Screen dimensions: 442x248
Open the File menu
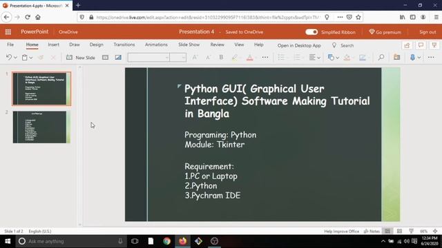10,44
